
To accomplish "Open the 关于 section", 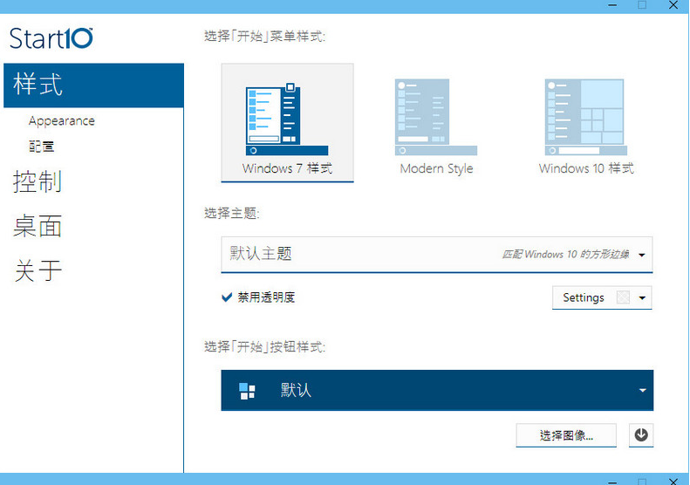I will pos(38,270).
